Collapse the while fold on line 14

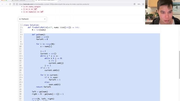coord(22,56)
